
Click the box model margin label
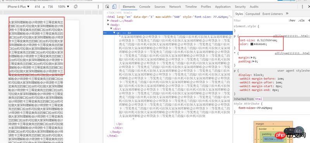[x=260, y=124]
